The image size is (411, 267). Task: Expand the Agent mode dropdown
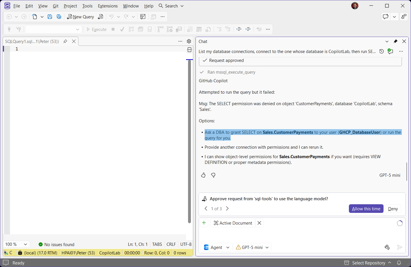point(217,247)
